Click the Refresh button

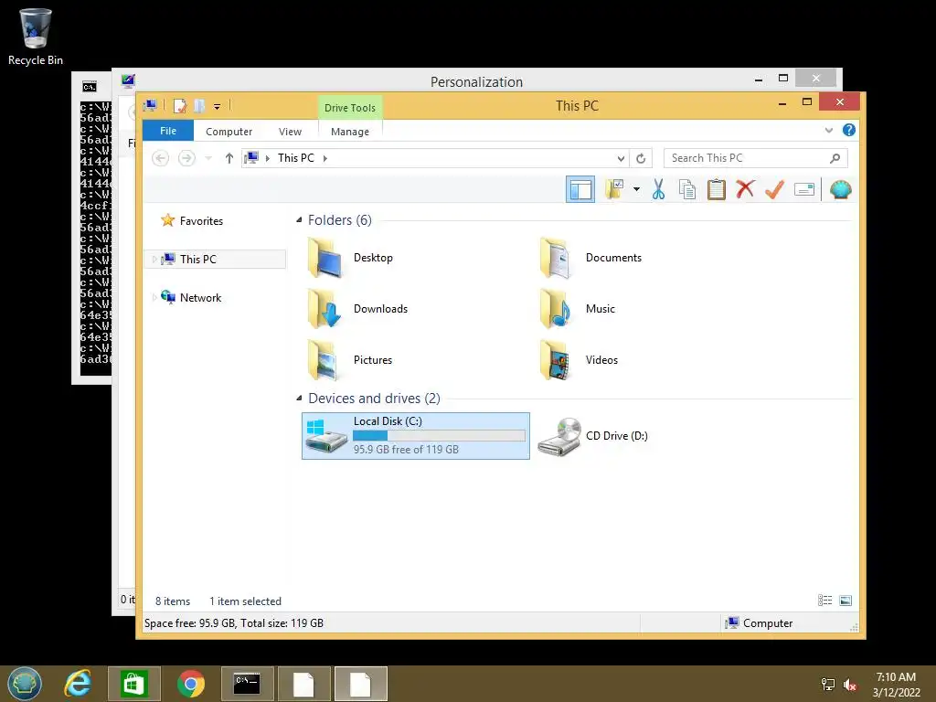(641, 158)
